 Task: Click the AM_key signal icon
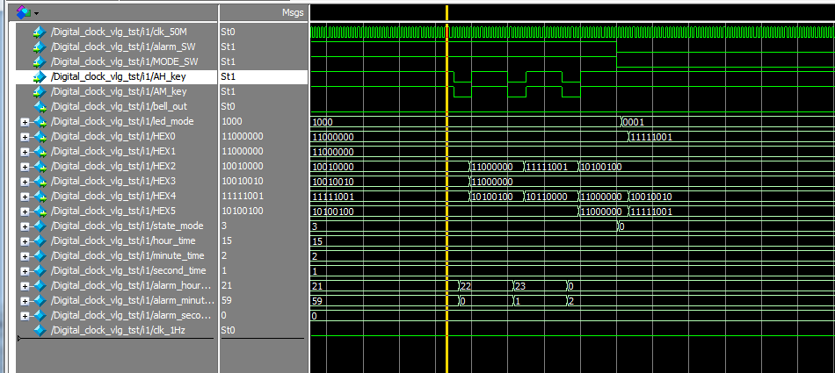(x=38, y=92)
